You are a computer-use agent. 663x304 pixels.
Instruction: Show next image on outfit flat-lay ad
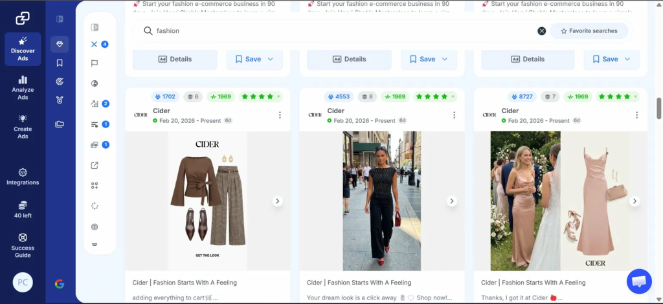pos(277,201)
